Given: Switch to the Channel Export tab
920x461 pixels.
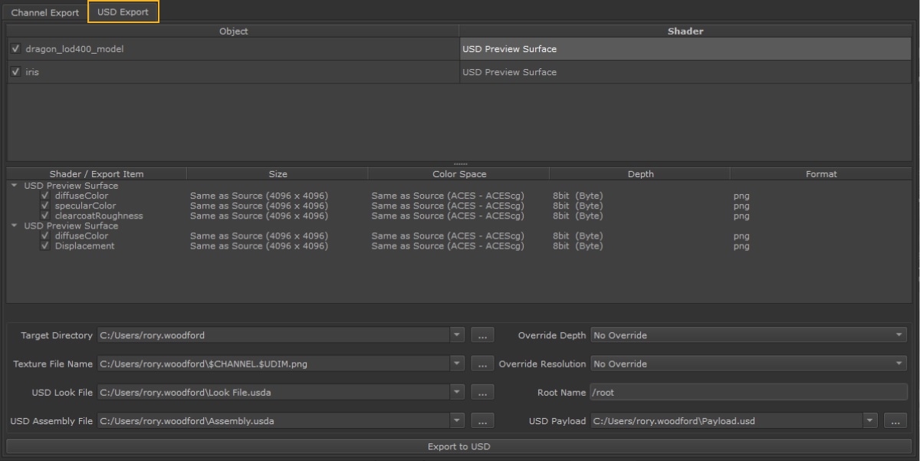Looking at the screenshot, I should tap(44, 12).
